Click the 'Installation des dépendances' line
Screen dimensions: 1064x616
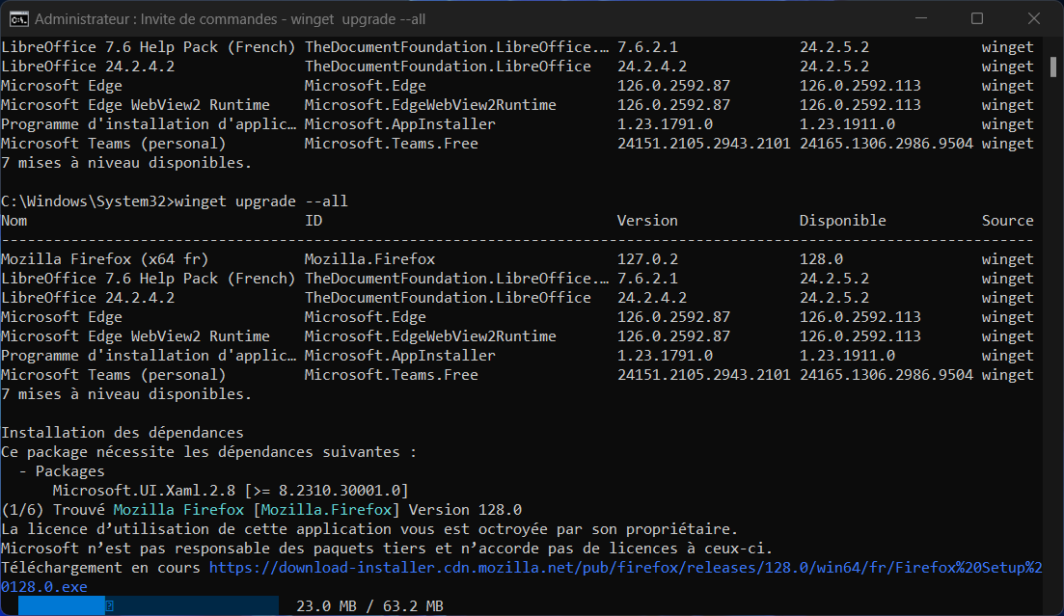[123, 433]
